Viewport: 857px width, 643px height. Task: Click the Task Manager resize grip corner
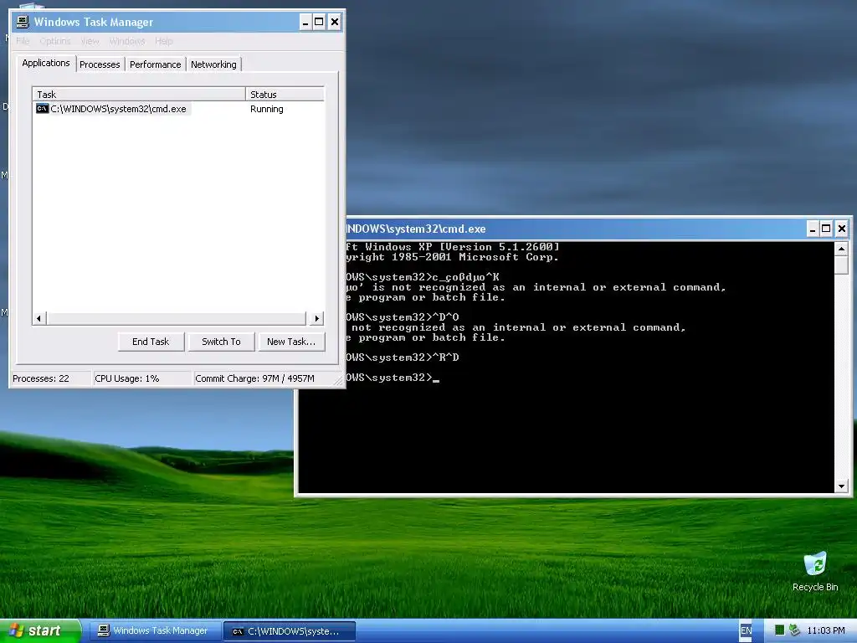pos(340,382)
